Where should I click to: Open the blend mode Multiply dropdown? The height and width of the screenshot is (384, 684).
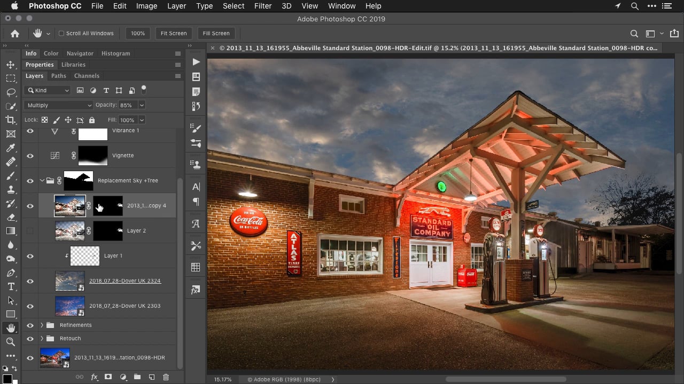[x=59, y=105]
